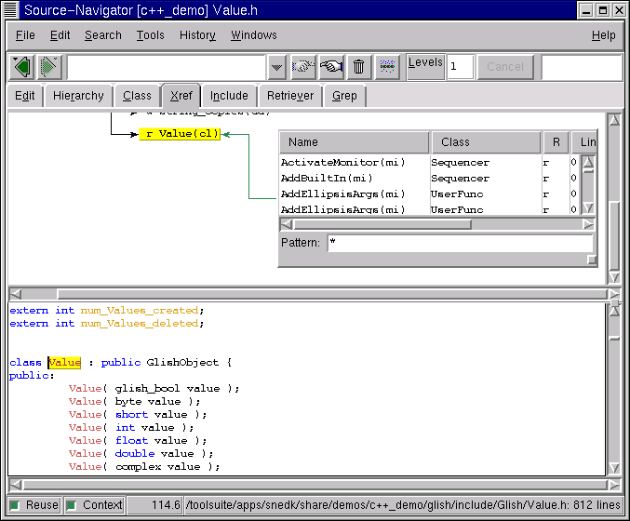Switch to the Retriever tab
Viewport: 630px width, 521px height.
click(290, 96)
